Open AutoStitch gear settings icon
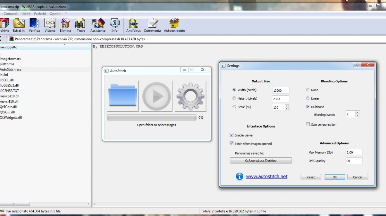The height and width of the screenshot is (216, 386). (x=190, y=96)
